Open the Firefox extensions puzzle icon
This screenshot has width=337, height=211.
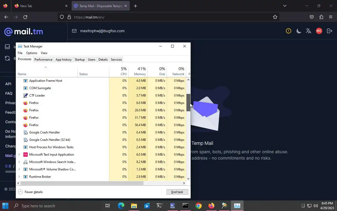[321, 17]
